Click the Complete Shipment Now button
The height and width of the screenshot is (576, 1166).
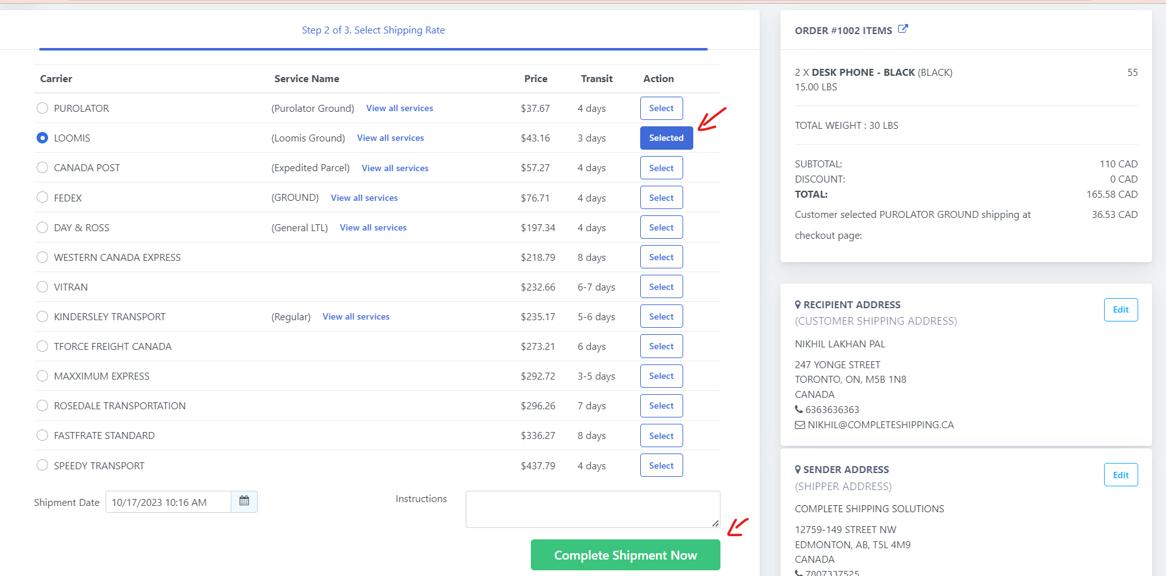625,555
